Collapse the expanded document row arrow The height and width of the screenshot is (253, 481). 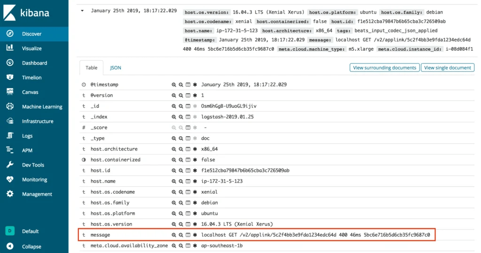[x=83, y=10]
